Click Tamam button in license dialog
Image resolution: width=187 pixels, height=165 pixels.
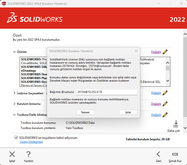point(85,112)
